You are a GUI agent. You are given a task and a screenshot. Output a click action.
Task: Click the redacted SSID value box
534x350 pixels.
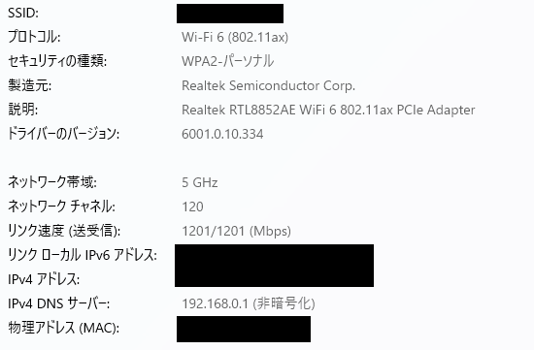[230, 14]
